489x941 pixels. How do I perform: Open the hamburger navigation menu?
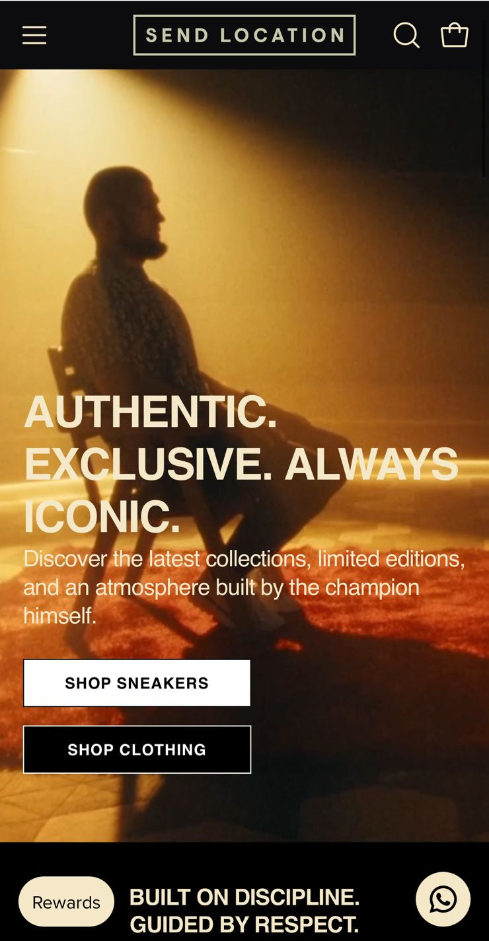tap(34, 35)
